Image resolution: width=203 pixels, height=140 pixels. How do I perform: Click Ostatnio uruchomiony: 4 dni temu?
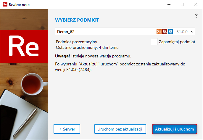click(x=87, y=48)
